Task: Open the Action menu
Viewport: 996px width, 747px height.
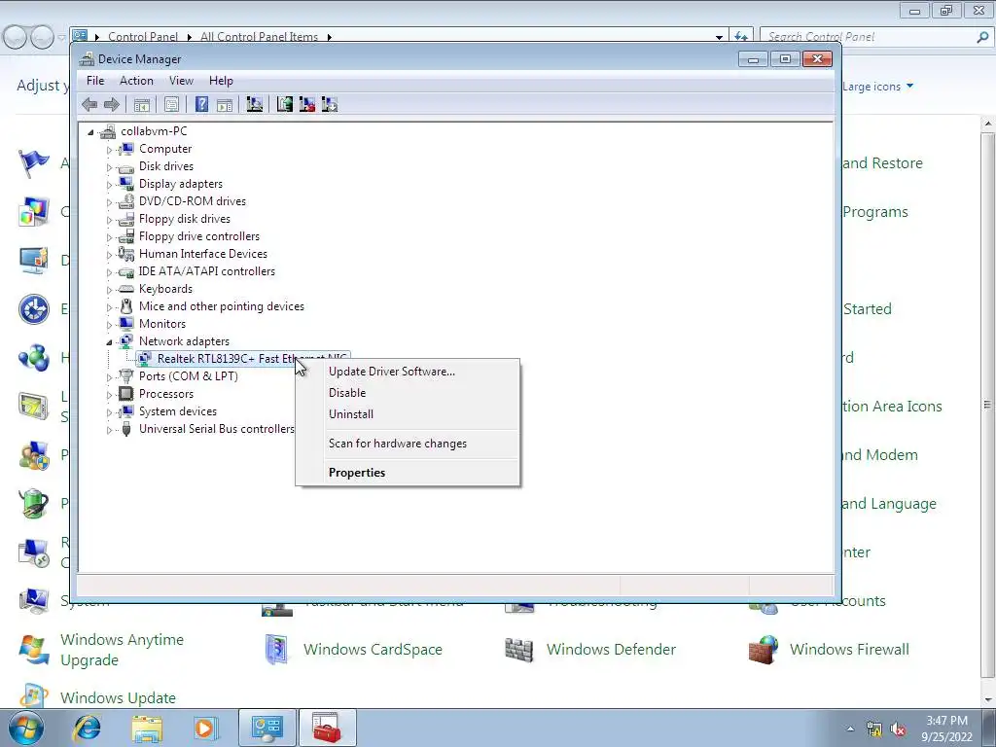Action: click(x=136, y=81)
